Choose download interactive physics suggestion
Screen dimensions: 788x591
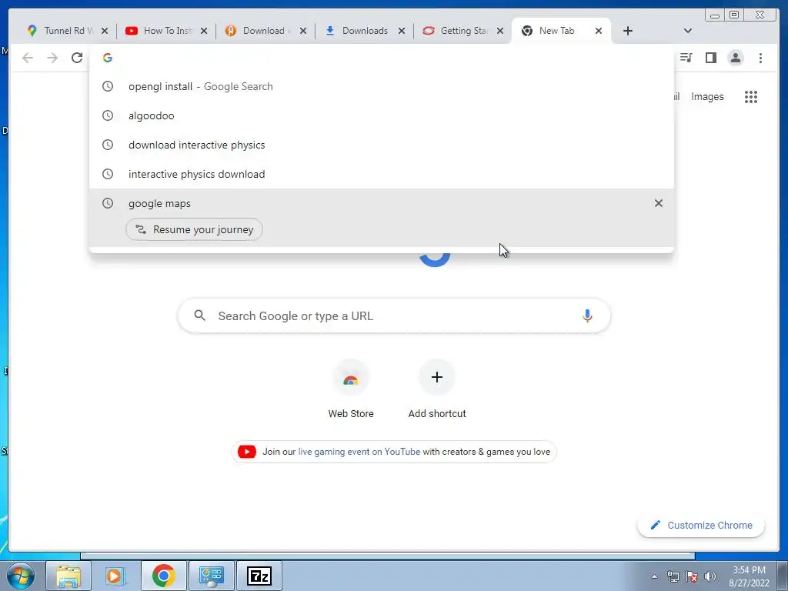[x=382, y=145]
